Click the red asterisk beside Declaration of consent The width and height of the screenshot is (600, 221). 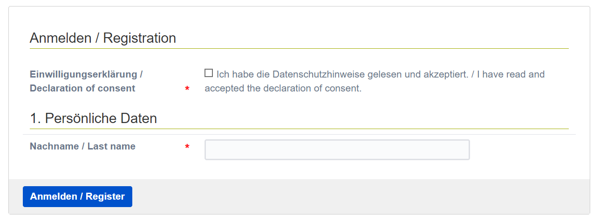click(x=187, y=89)
